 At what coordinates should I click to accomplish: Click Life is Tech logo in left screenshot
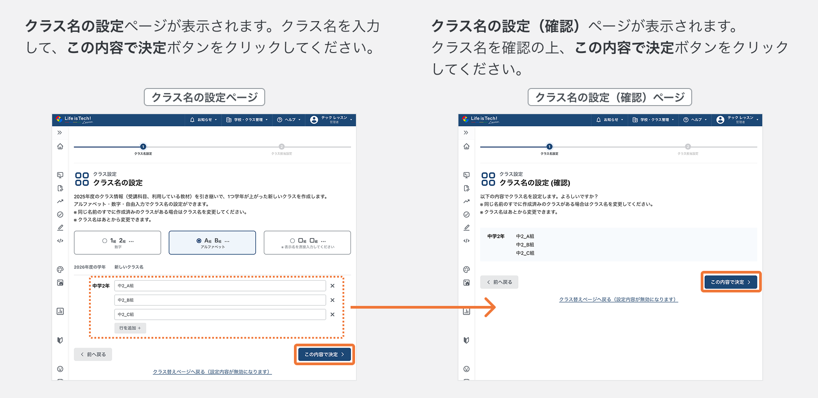[x=75, y=119]
